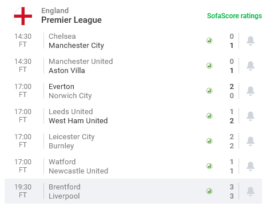Enable bell alert for Everton vs Norwich City
This screenshot has width=266, height=206.
pos(251,91)
